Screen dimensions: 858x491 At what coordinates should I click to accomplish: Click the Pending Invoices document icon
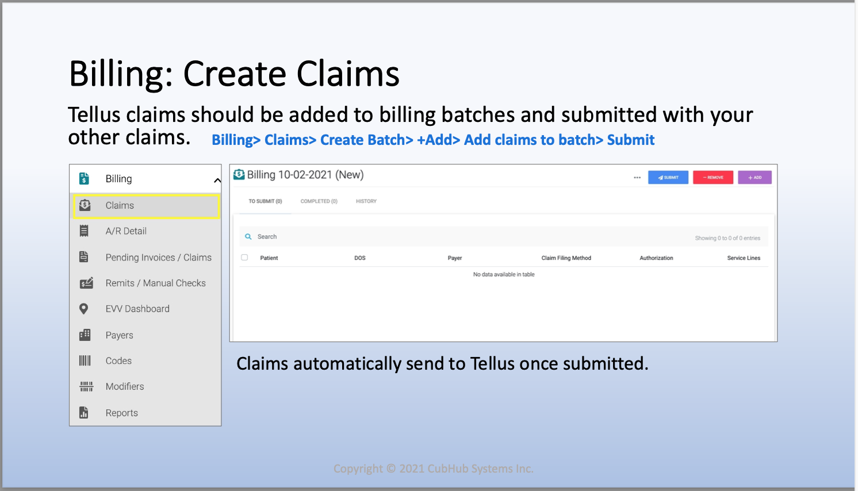coord(84,257)
